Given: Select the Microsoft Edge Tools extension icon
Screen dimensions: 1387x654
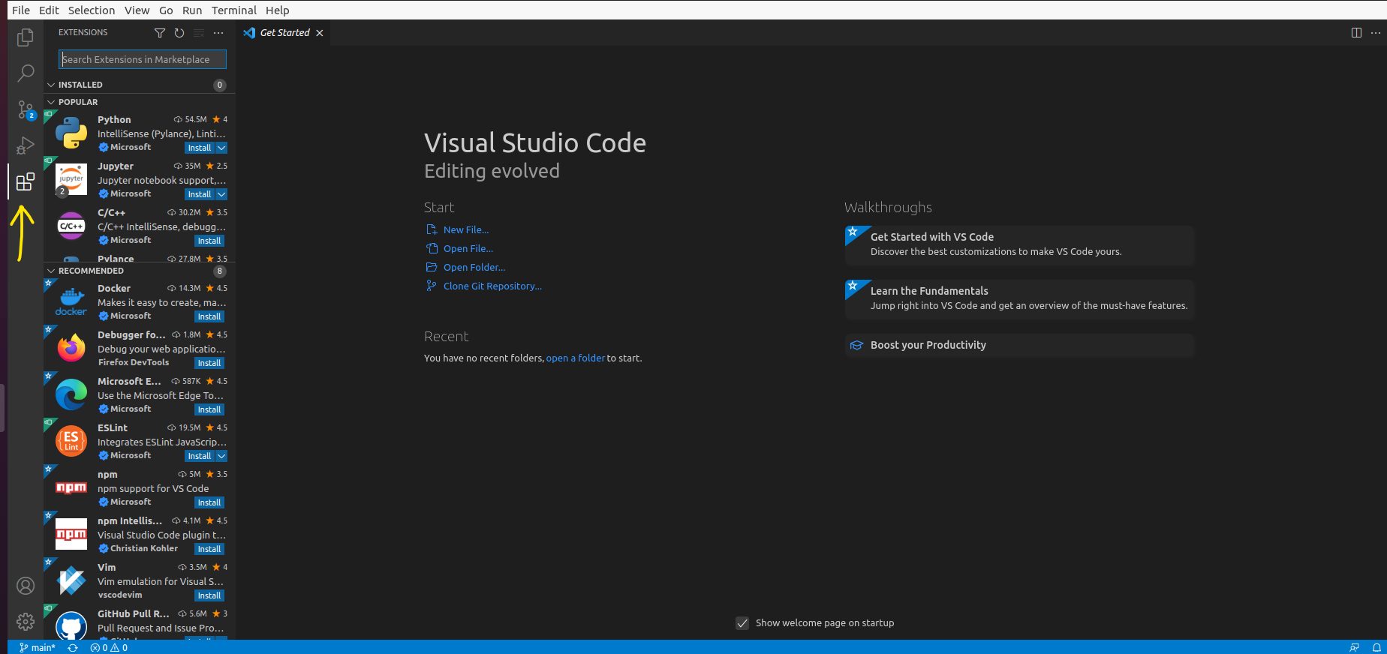Looking at the screenshot, I should [x=71, y=394].
